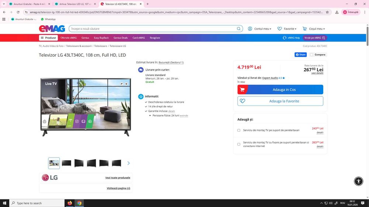Open Firefox from the taskbar
The height and width of the screenshot is (207, 369).
click(70, 203)
